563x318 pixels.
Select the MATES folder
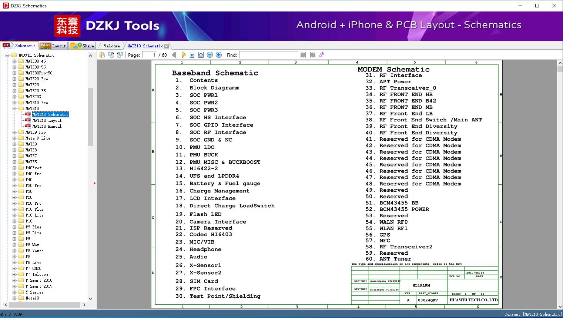click(x=31, y=162)
